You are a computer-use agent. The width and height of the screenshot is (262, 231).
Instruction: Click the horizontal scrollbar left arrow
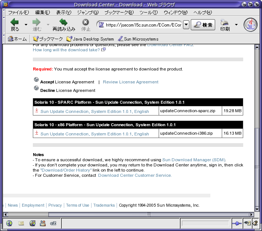6,214
